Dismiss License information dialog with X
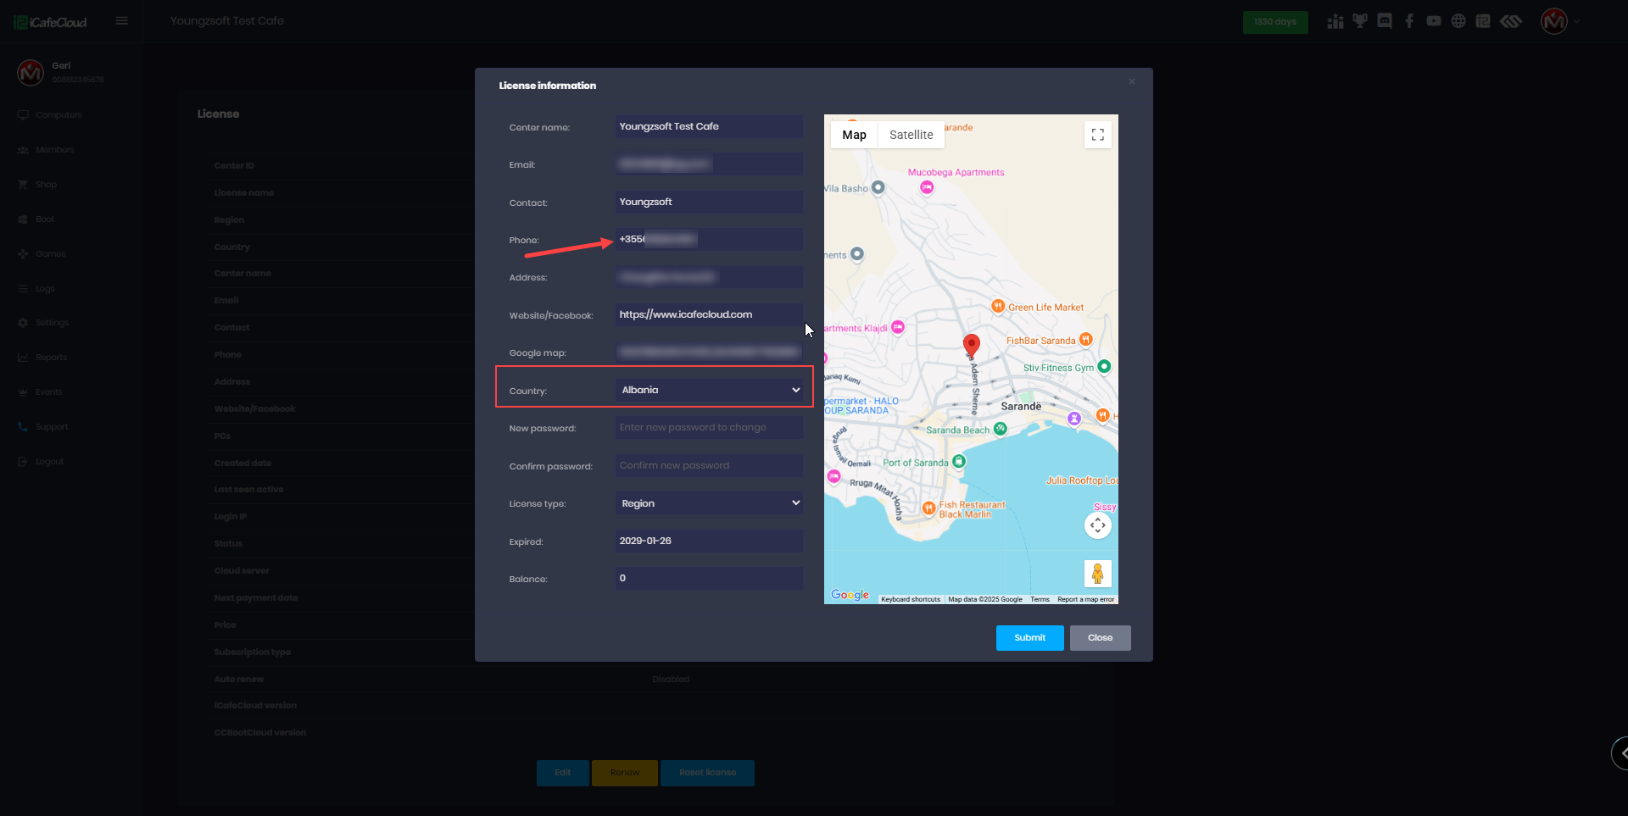This screenshot has width=1628, height=816. 1131,81
